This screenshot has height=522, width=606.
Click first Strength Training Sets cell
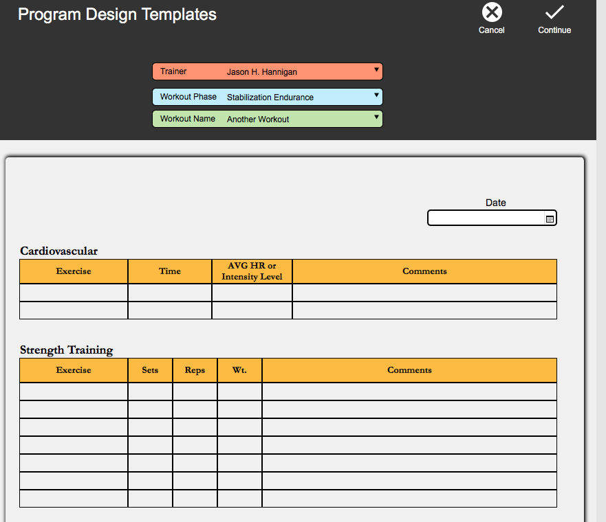coord(150,391)
